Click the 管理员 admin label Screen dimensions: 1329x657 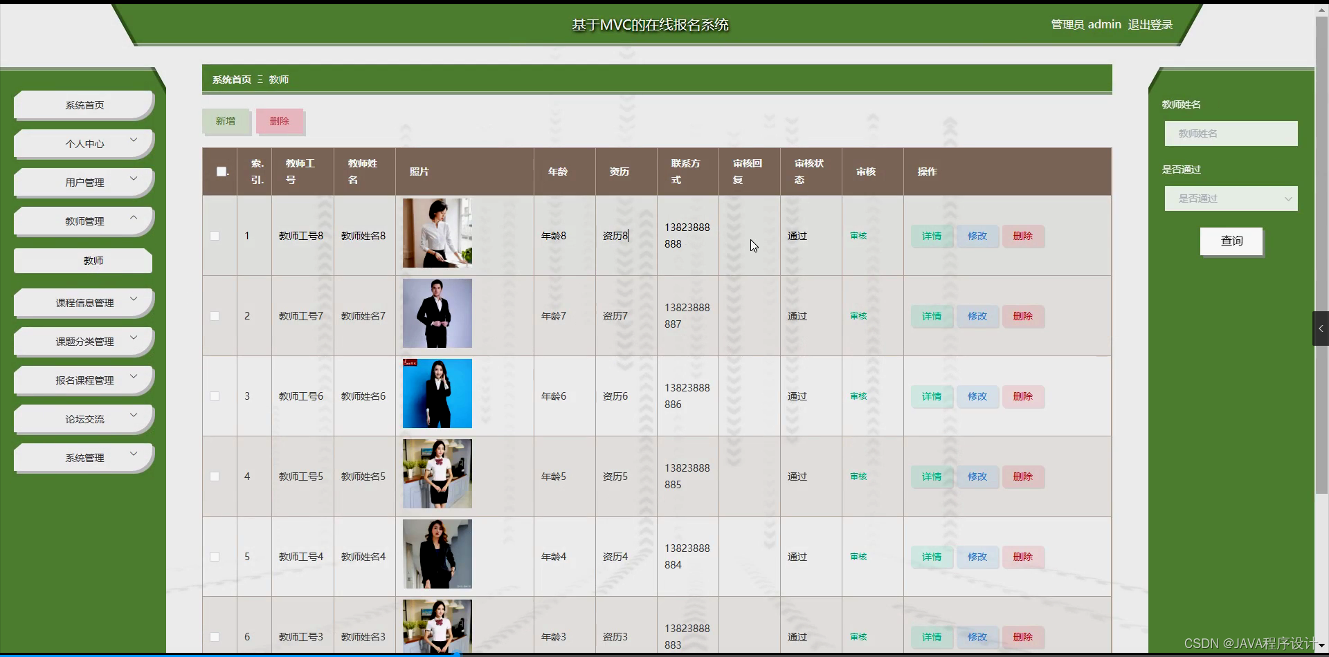click(1086, 25)
